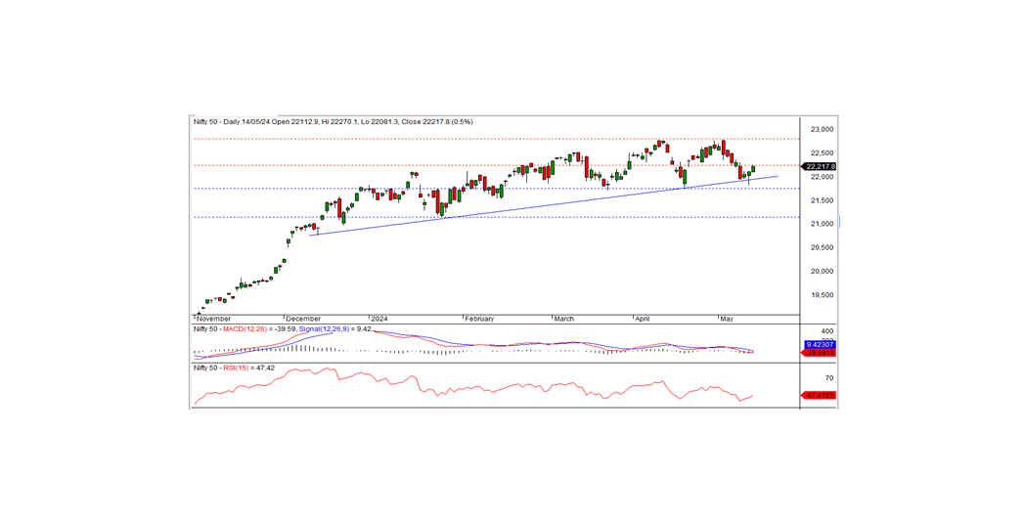Click the 20,000 price axis label
The image size is (1025, 519).
point(821,271)
